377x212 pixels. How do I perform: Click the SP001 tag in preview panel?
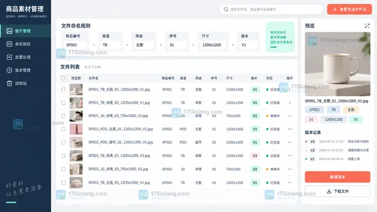(315, 110)
